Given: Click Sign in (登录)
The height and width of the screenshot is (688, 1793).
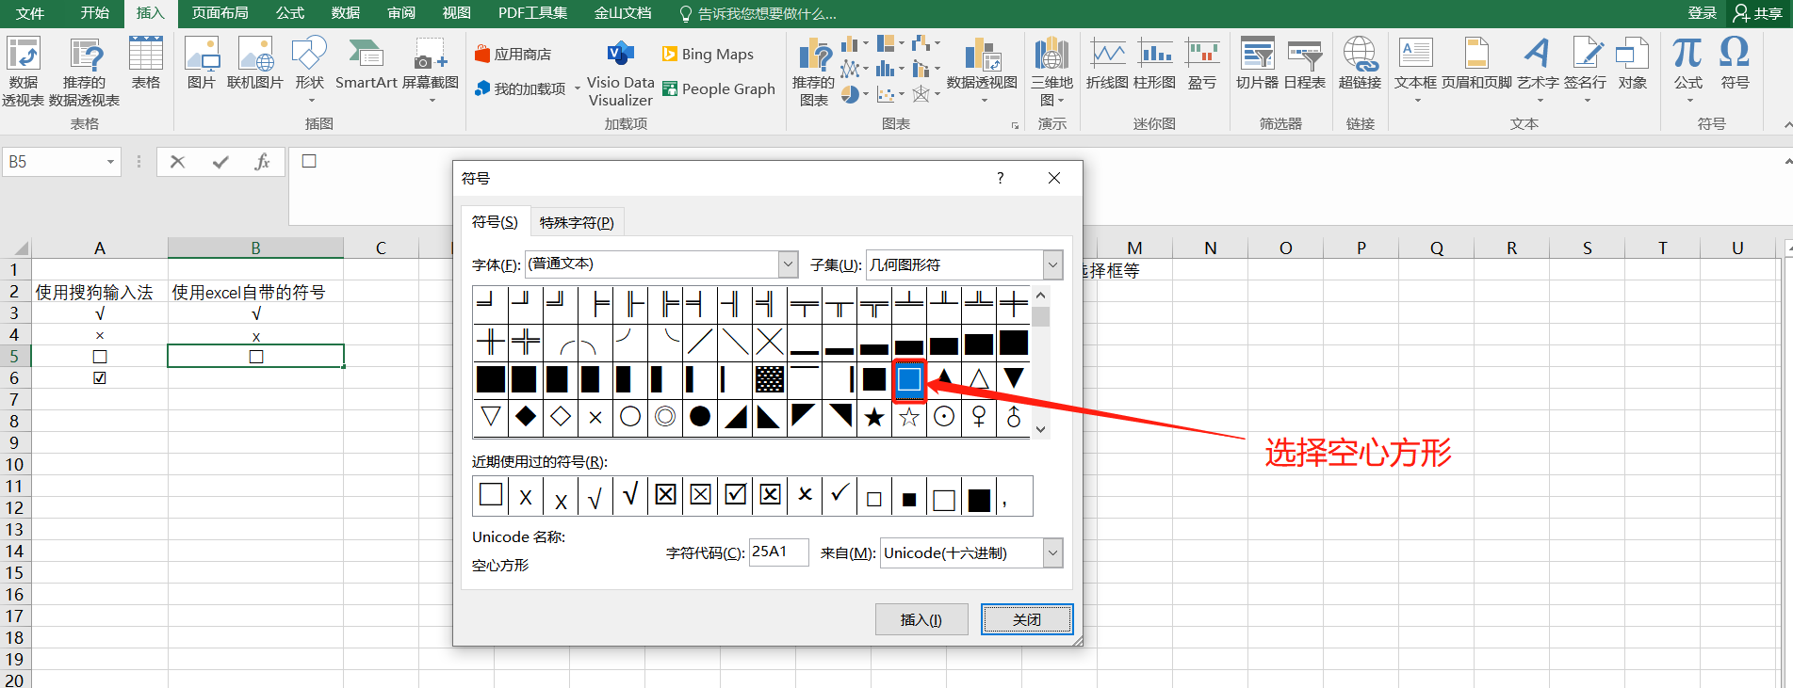Looking at the screenshot, I should tap(1702, 13).
